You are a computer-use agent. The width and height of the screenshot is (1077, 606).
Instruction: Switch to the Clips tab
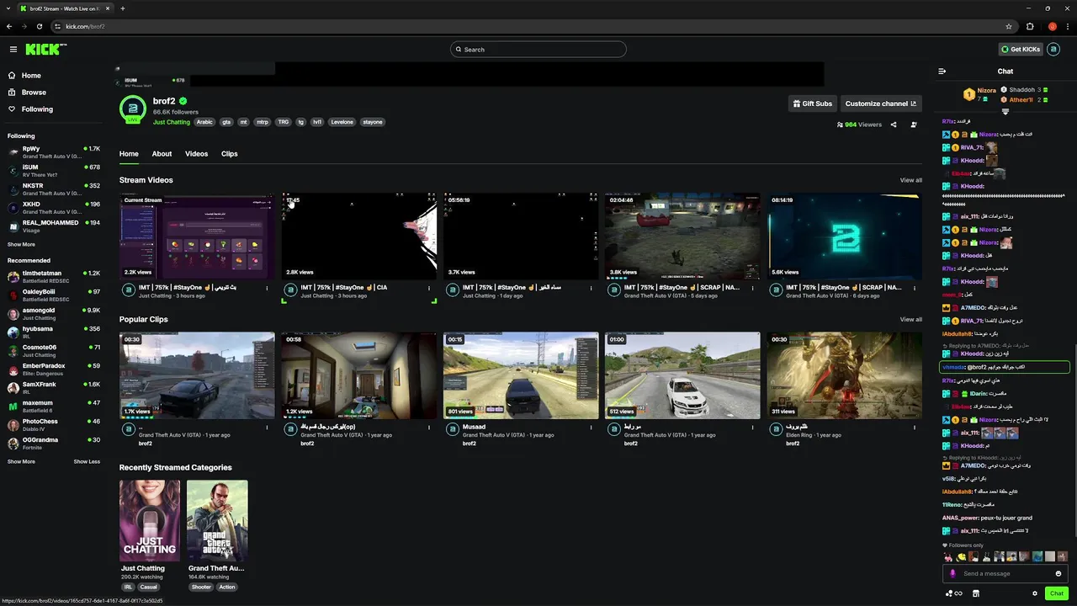(x=230, y=154)
